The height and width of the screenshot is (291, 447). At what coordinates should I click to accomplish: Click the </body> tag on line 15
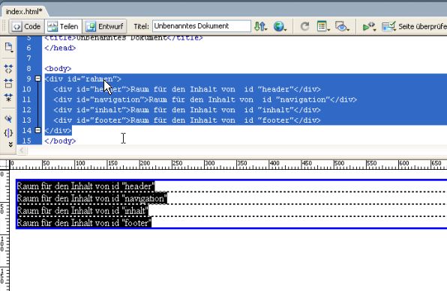[60, 141]
